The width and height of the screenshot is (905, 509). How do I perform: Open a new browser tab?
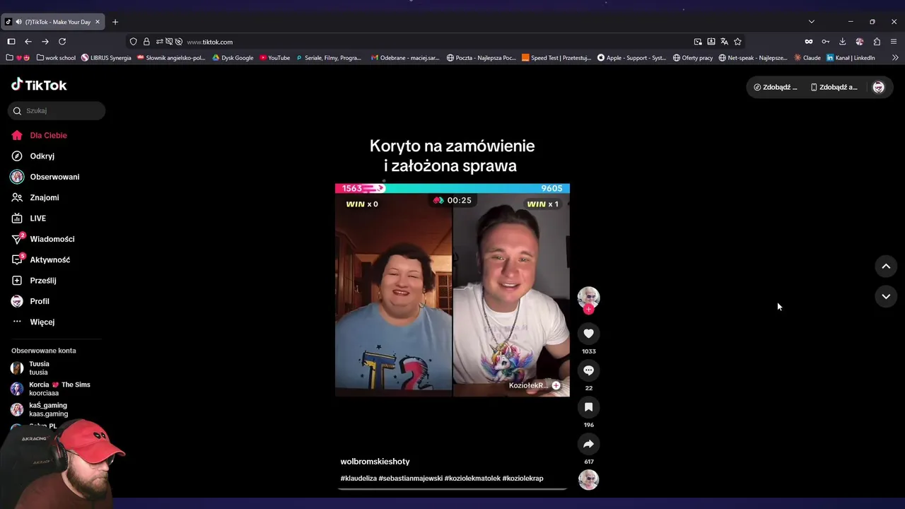click(x=115, y=22)
